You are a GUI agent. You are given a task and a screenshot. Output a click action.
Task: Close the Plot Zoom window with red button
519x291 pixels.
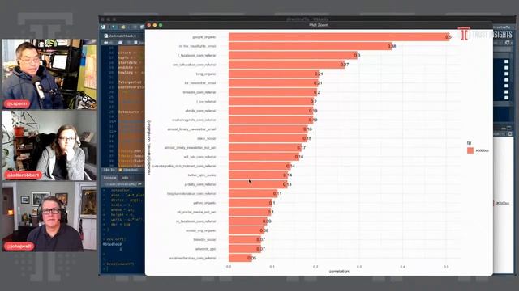point(149,25)
